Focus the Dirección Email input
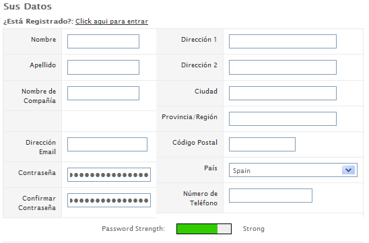 tap(107, 144)
